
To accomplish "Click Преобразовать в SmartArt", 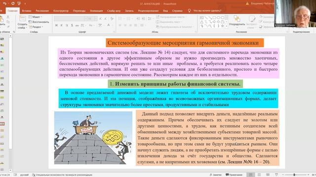I will point(175,27).
